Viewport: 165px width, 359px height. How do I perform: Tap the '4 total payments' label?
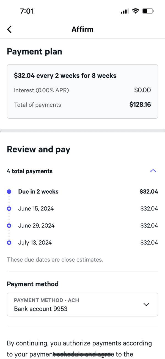click(x=30, y=171)
